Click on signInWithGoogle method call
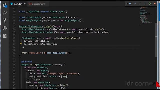 69,38
